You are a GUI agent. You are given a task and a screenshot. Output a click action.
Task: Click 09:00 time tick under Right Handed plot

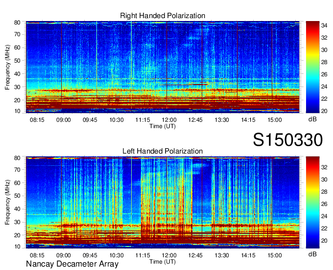63,120
